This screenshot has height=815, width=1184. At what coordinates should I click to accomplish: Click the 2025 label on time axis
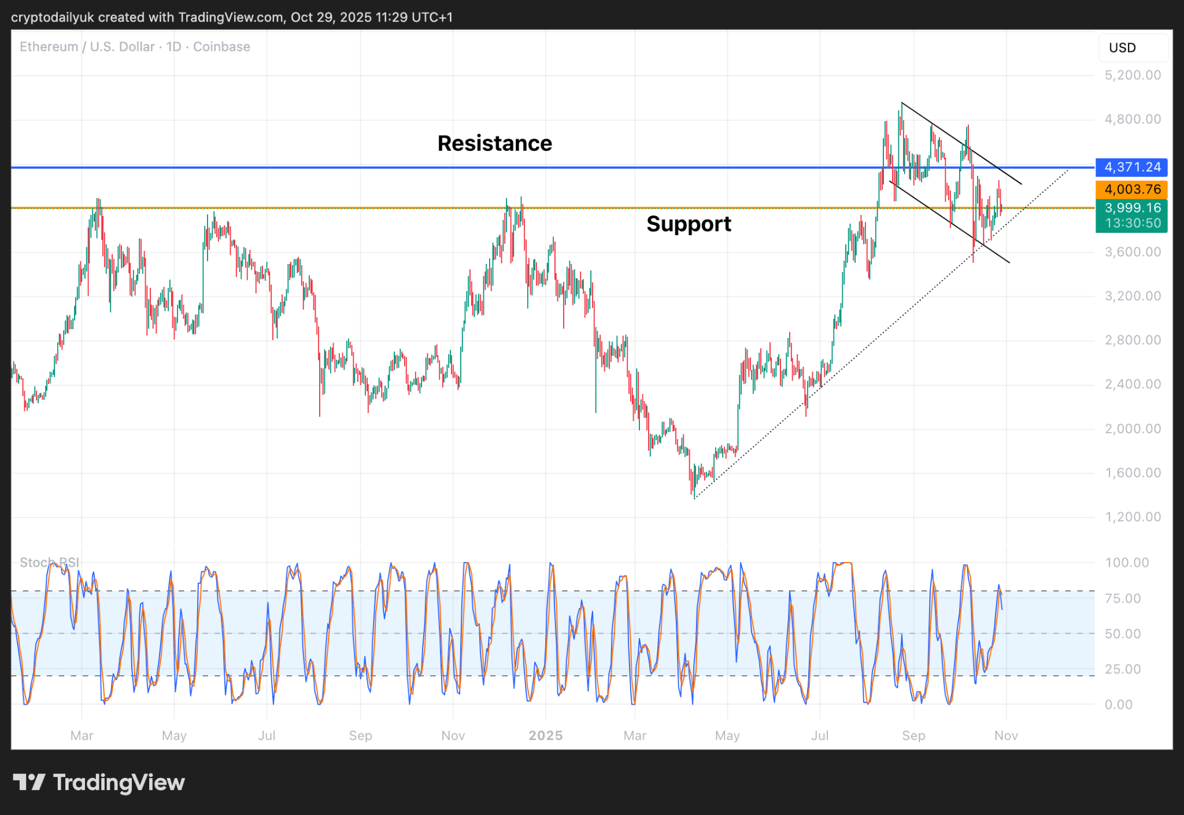(x=545, y=735)
